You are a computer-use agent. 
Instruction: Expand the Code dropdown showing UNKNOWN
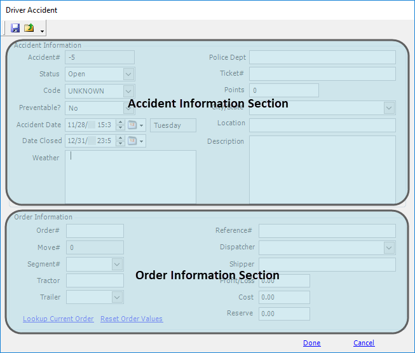128,92
